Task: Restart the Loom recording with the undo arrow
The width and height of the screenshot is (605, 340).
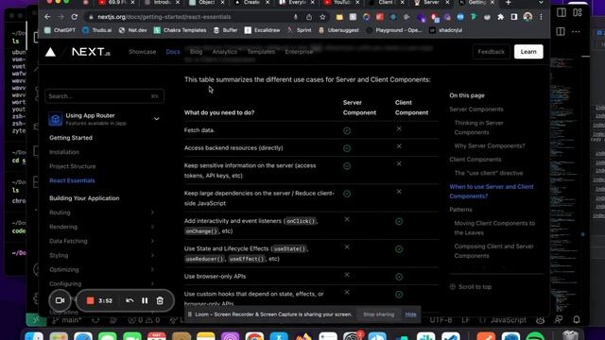Action: [130, 300]
